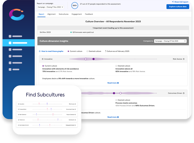Click the first sidebar menu item icon
Image resolution: width=194 pixels, height=143 pixels.
pos(10,36)
